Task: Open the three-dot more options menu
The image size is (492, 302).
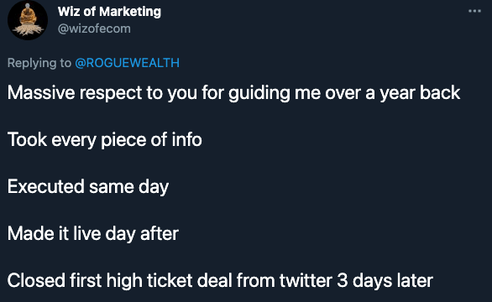Action: [474, 11]
